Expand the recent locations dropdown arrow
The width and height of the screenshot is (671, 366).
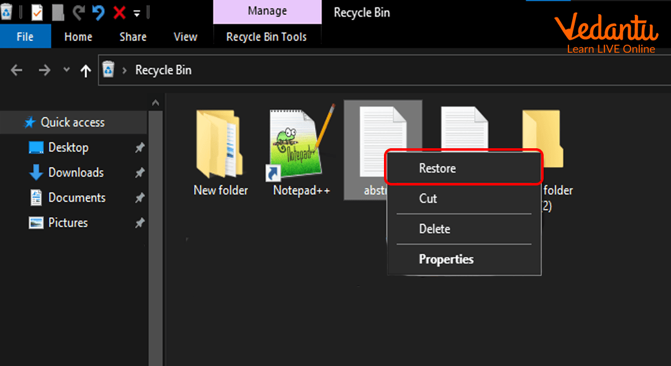[x=66, y=70]
